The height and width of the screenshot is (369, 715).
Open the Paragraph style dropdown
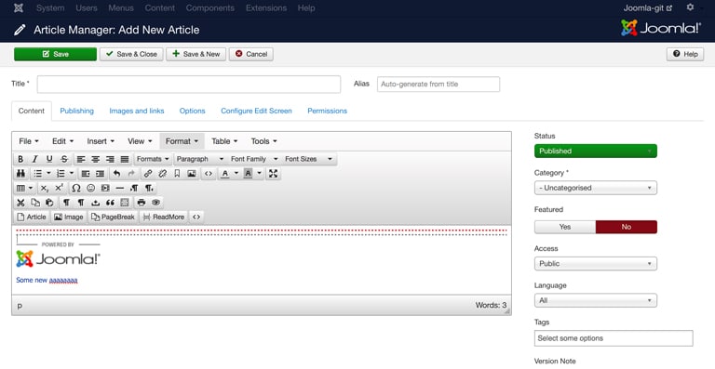(x=200, y=159)
